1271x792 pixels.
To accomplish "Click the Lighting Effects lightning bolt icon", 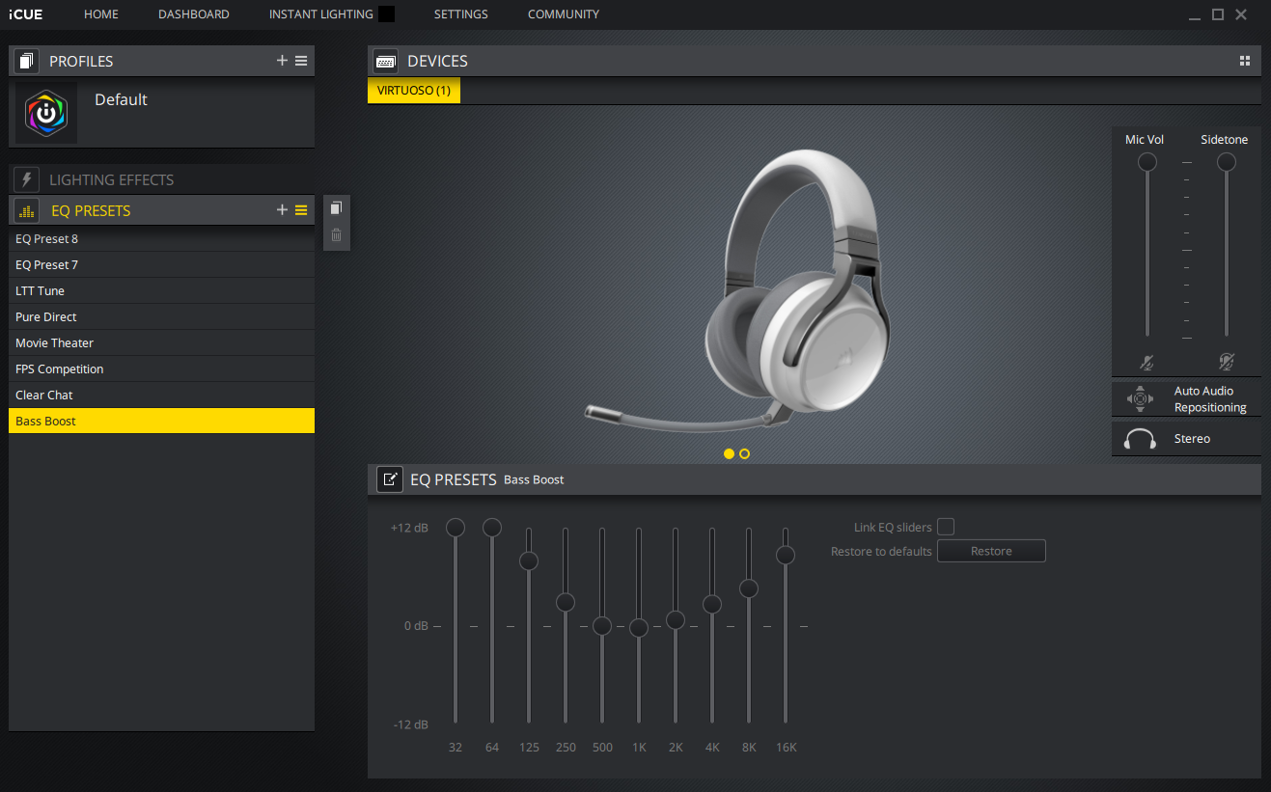I will pos(27,179).
